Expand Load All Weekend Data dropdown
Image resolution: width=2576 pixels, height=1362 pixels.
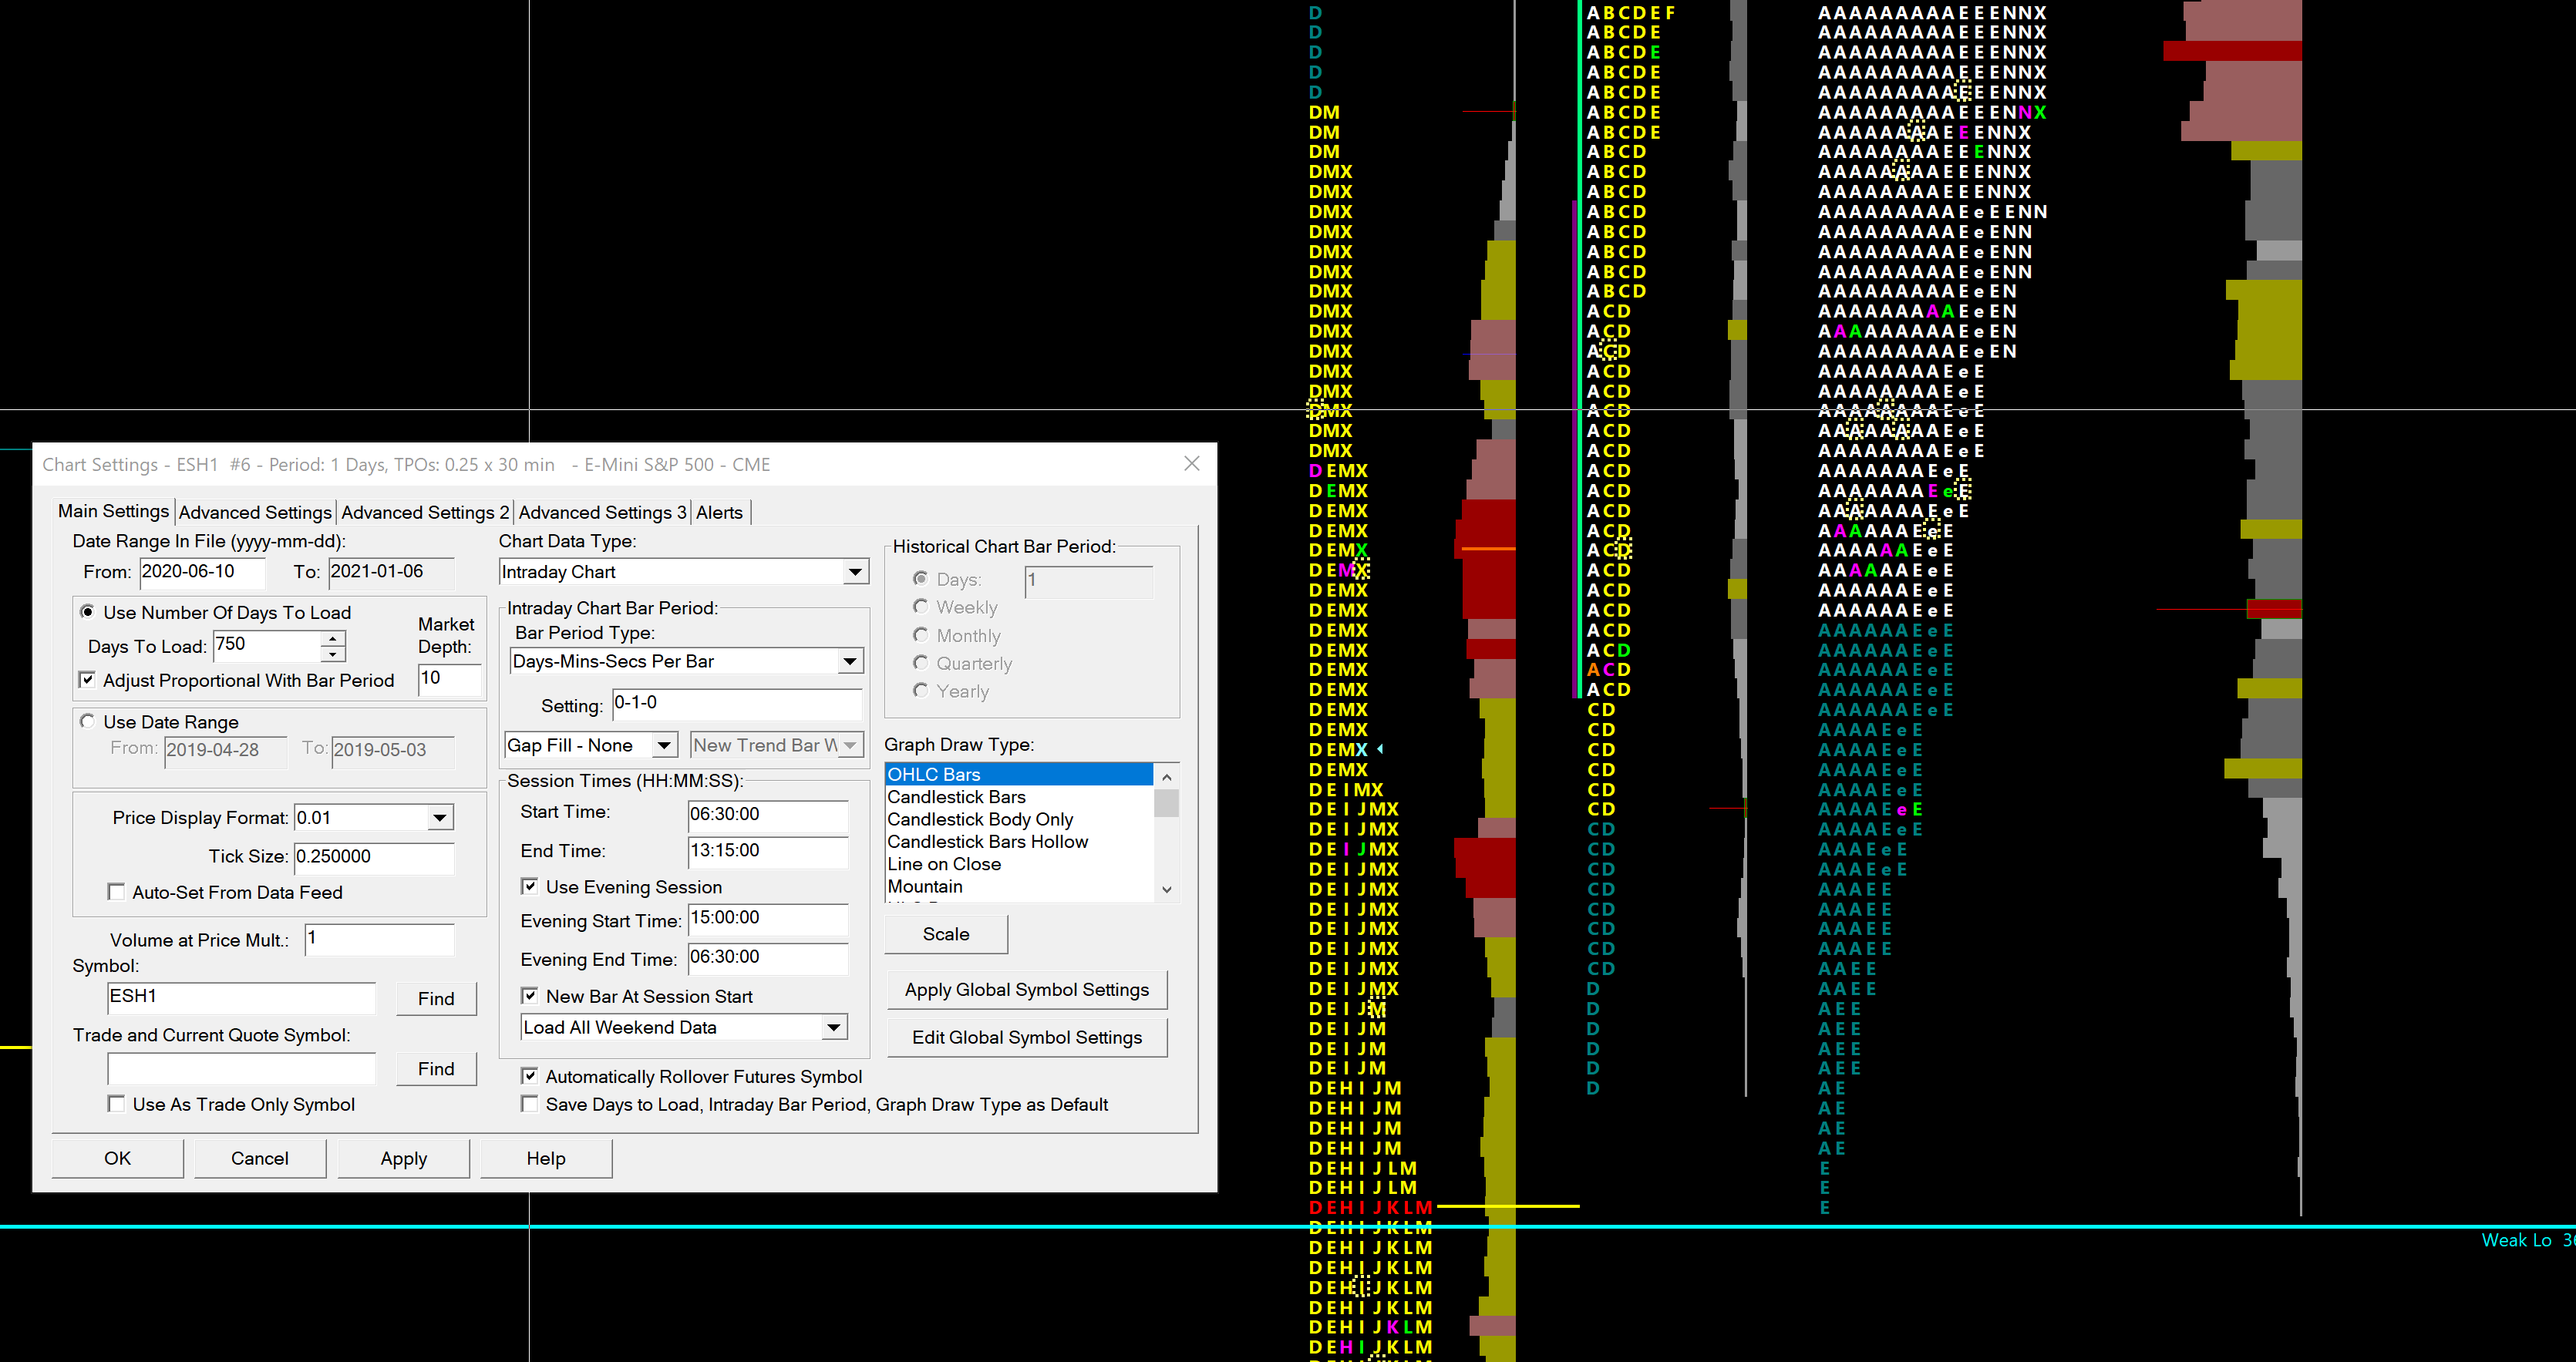833,1028
